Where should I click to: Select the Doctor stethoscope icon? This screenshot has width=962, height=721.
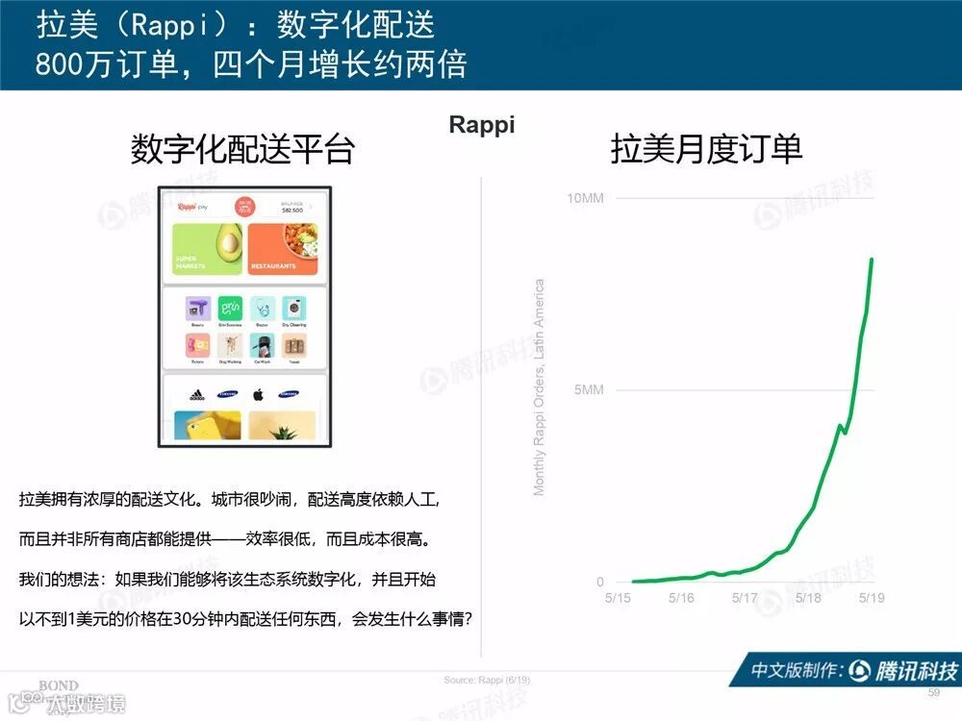(262, 309)
